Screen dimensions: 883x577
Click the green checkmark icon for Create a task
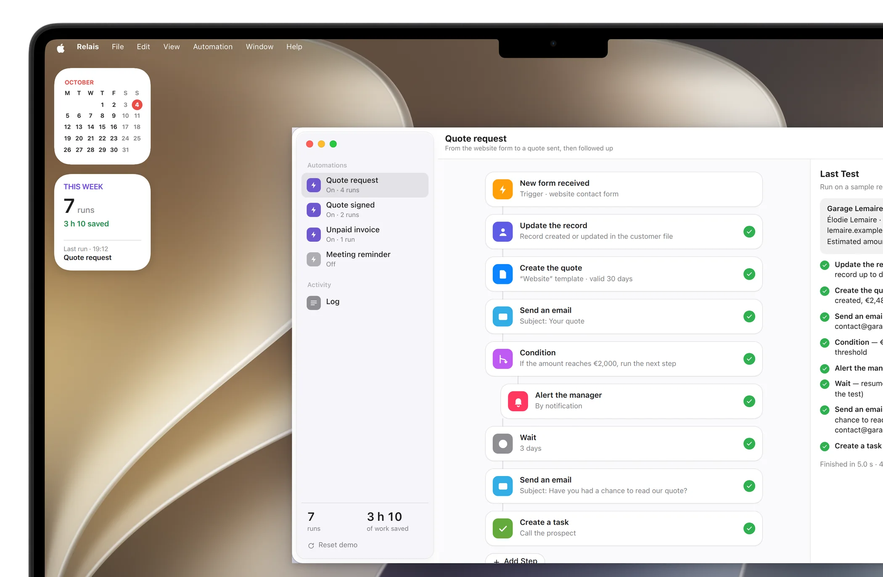coord(502,529)
